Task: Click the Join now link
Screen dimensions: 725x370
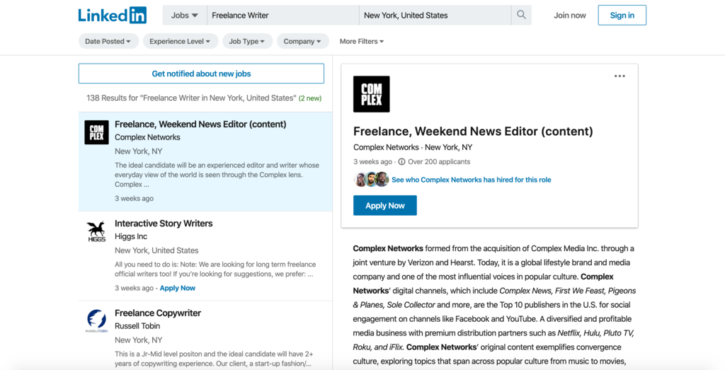Action: (x=570, y=15)
